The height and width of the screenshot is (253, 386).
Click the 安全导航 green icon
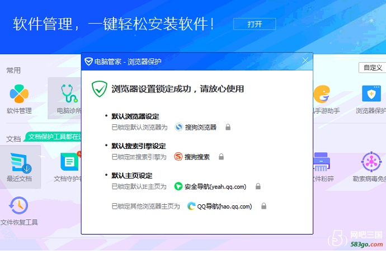pos(178,186)
